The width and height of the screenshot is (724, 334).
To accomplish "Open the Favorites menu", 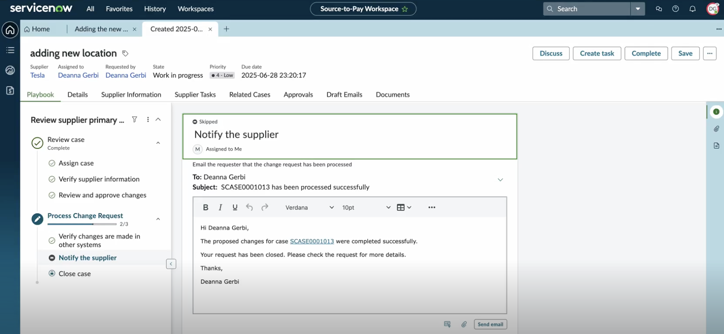I will click(x=119, y=9).
